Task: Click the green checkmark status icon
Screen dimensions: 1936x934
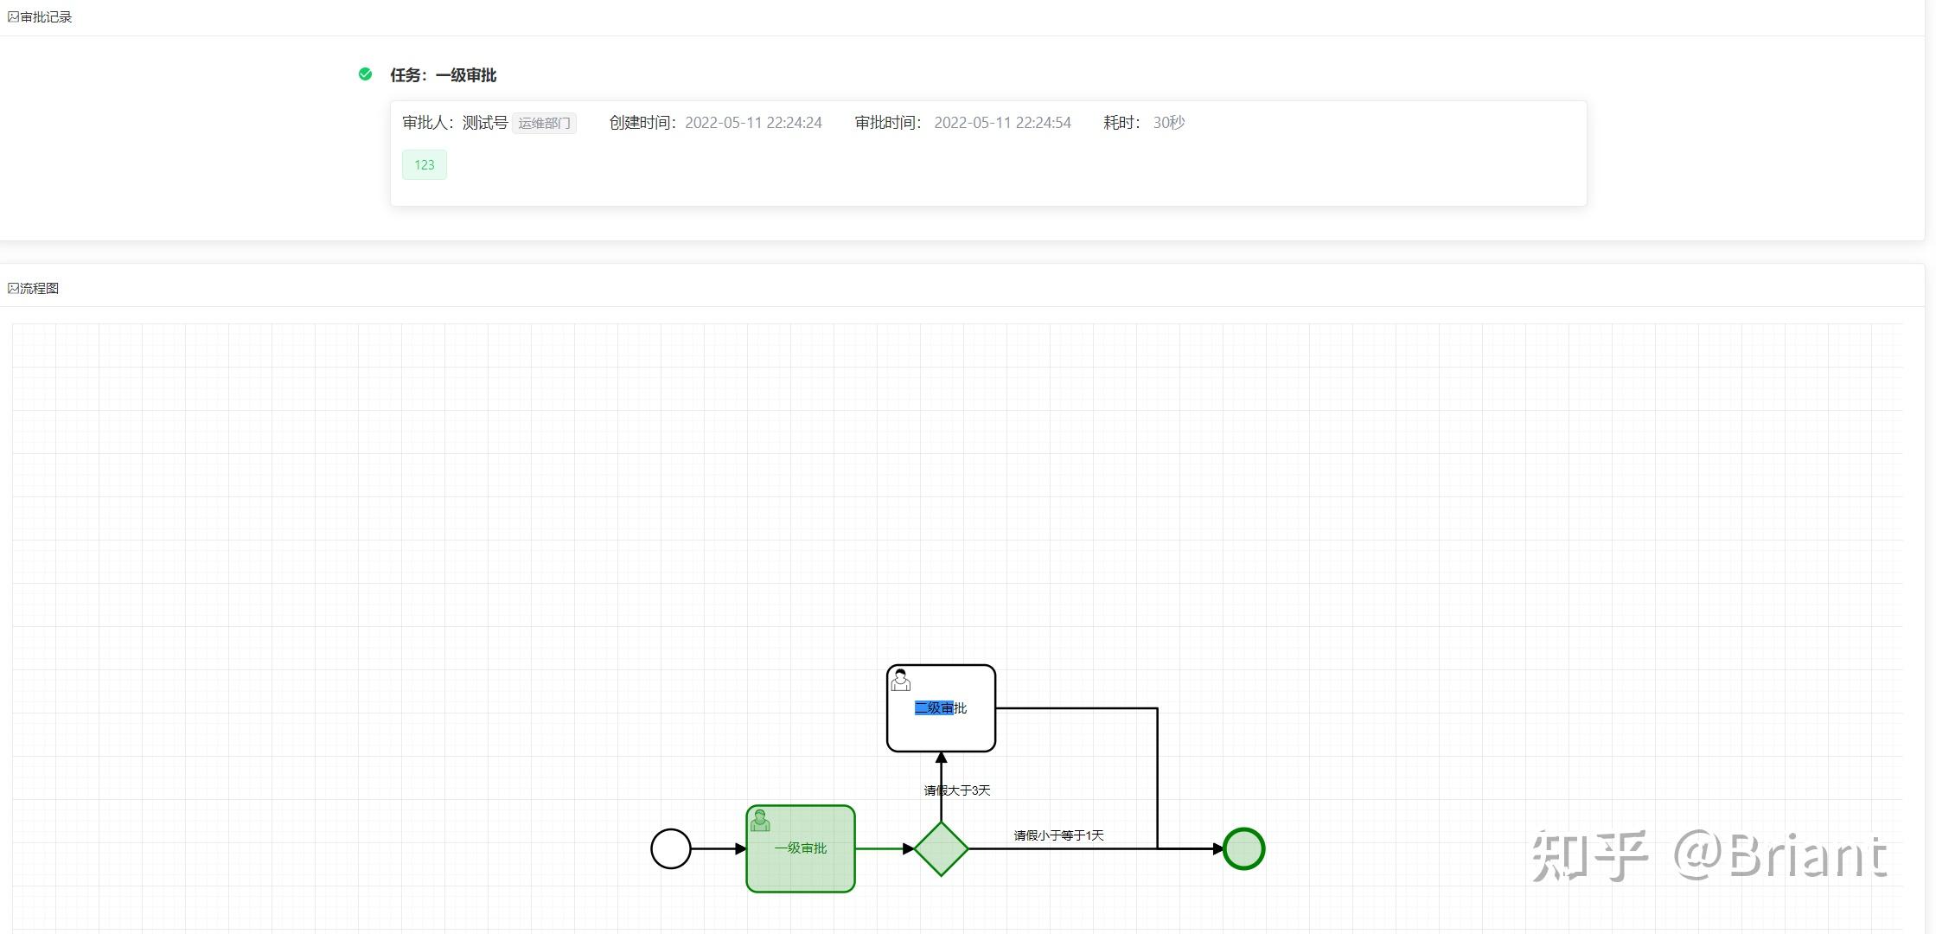Action: [x=365, y=74]
